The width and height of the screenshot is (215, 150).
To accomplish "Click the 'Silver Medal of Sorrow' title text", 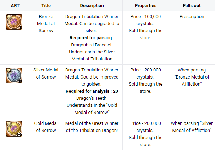I will tap(46, 74).
